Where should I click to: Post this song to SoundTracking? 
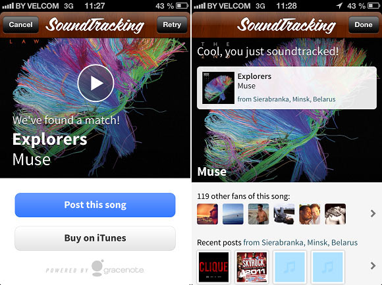(x=95, y=205)
